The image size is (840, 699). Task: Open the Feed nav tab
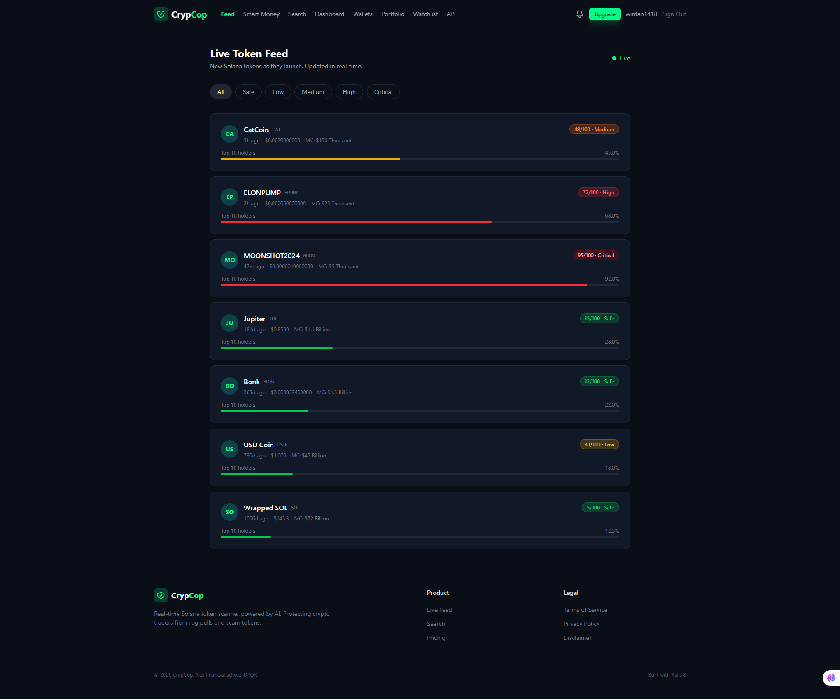227,14
